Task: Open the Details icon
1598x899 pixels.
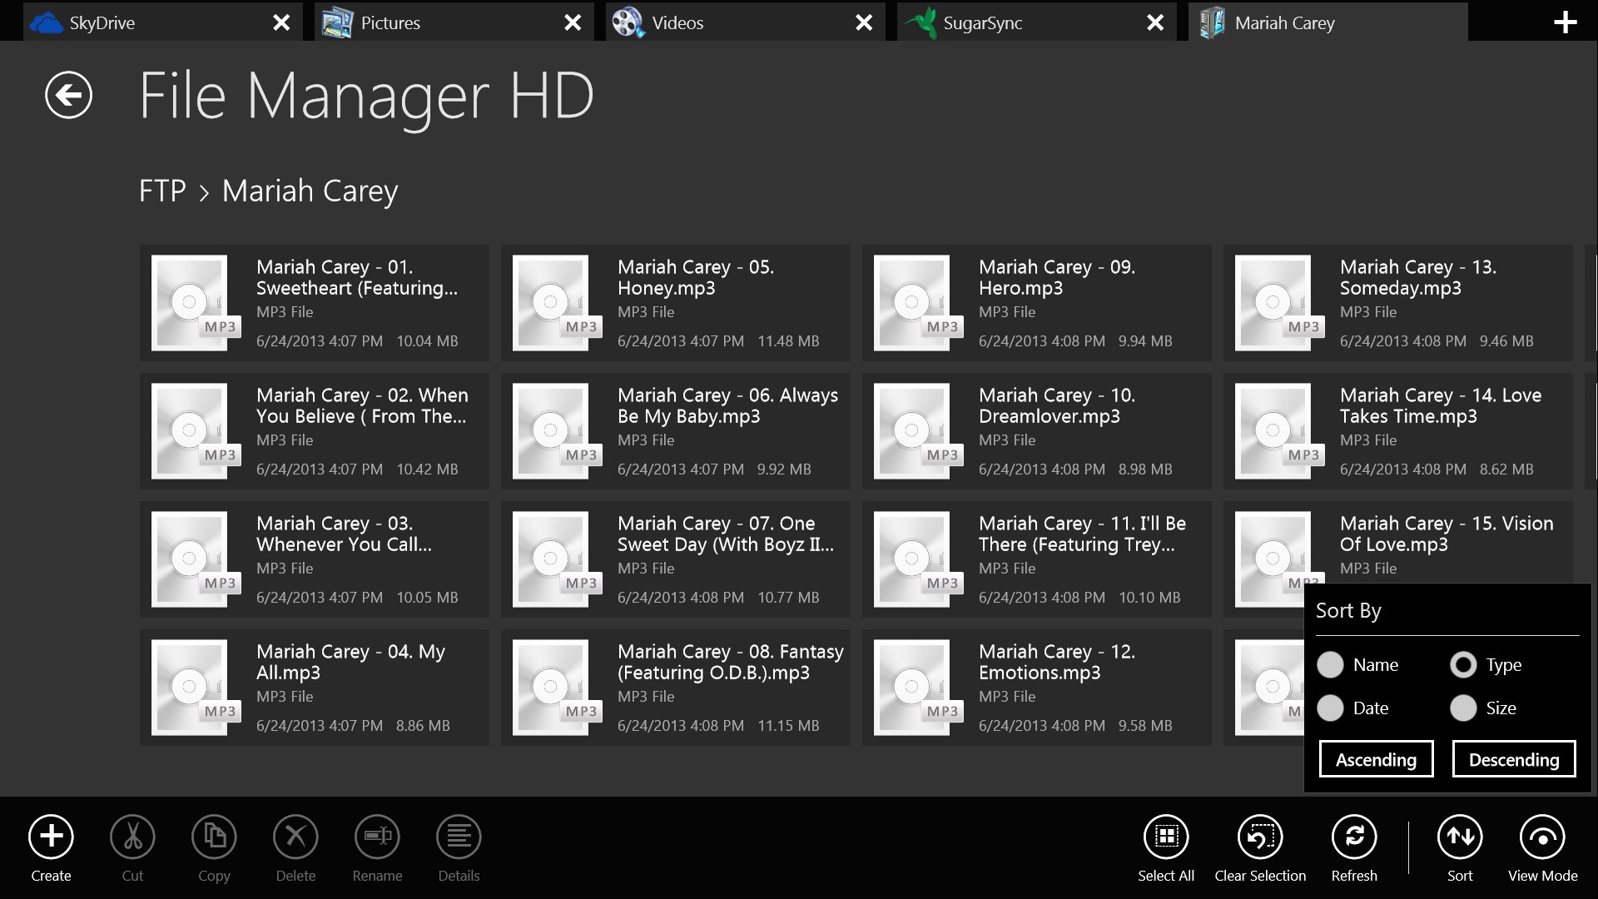Action: click(x=458, y=837)
